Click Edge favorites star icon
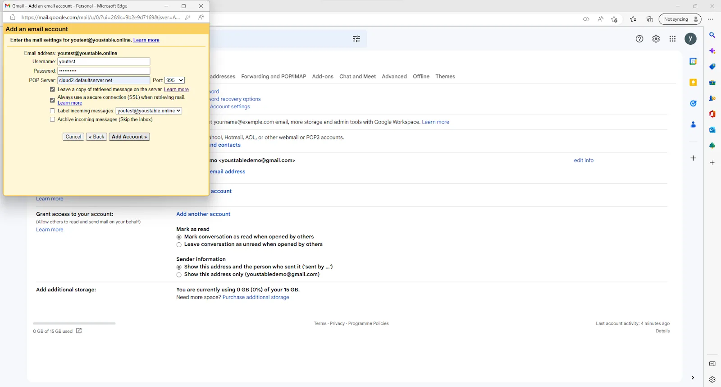 tap(633, 19)
